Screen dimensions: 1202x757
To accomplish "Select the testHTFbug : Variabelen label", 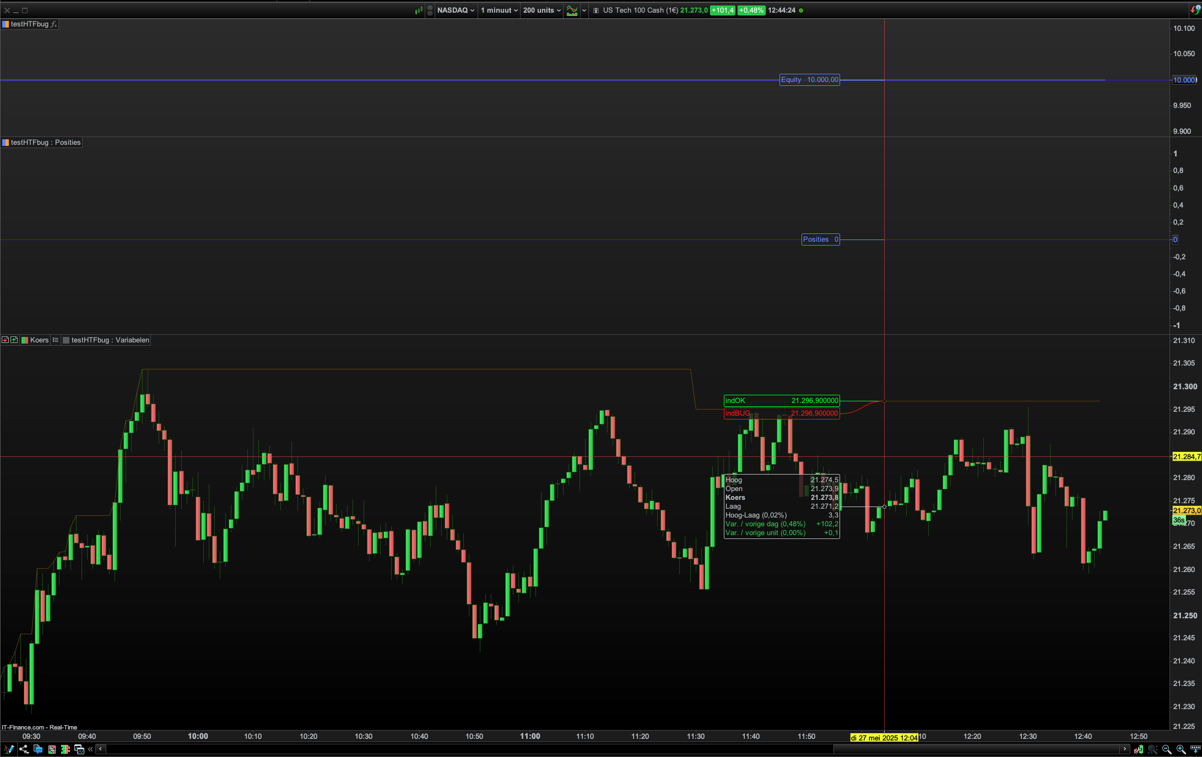I will [x=110, y=340].
